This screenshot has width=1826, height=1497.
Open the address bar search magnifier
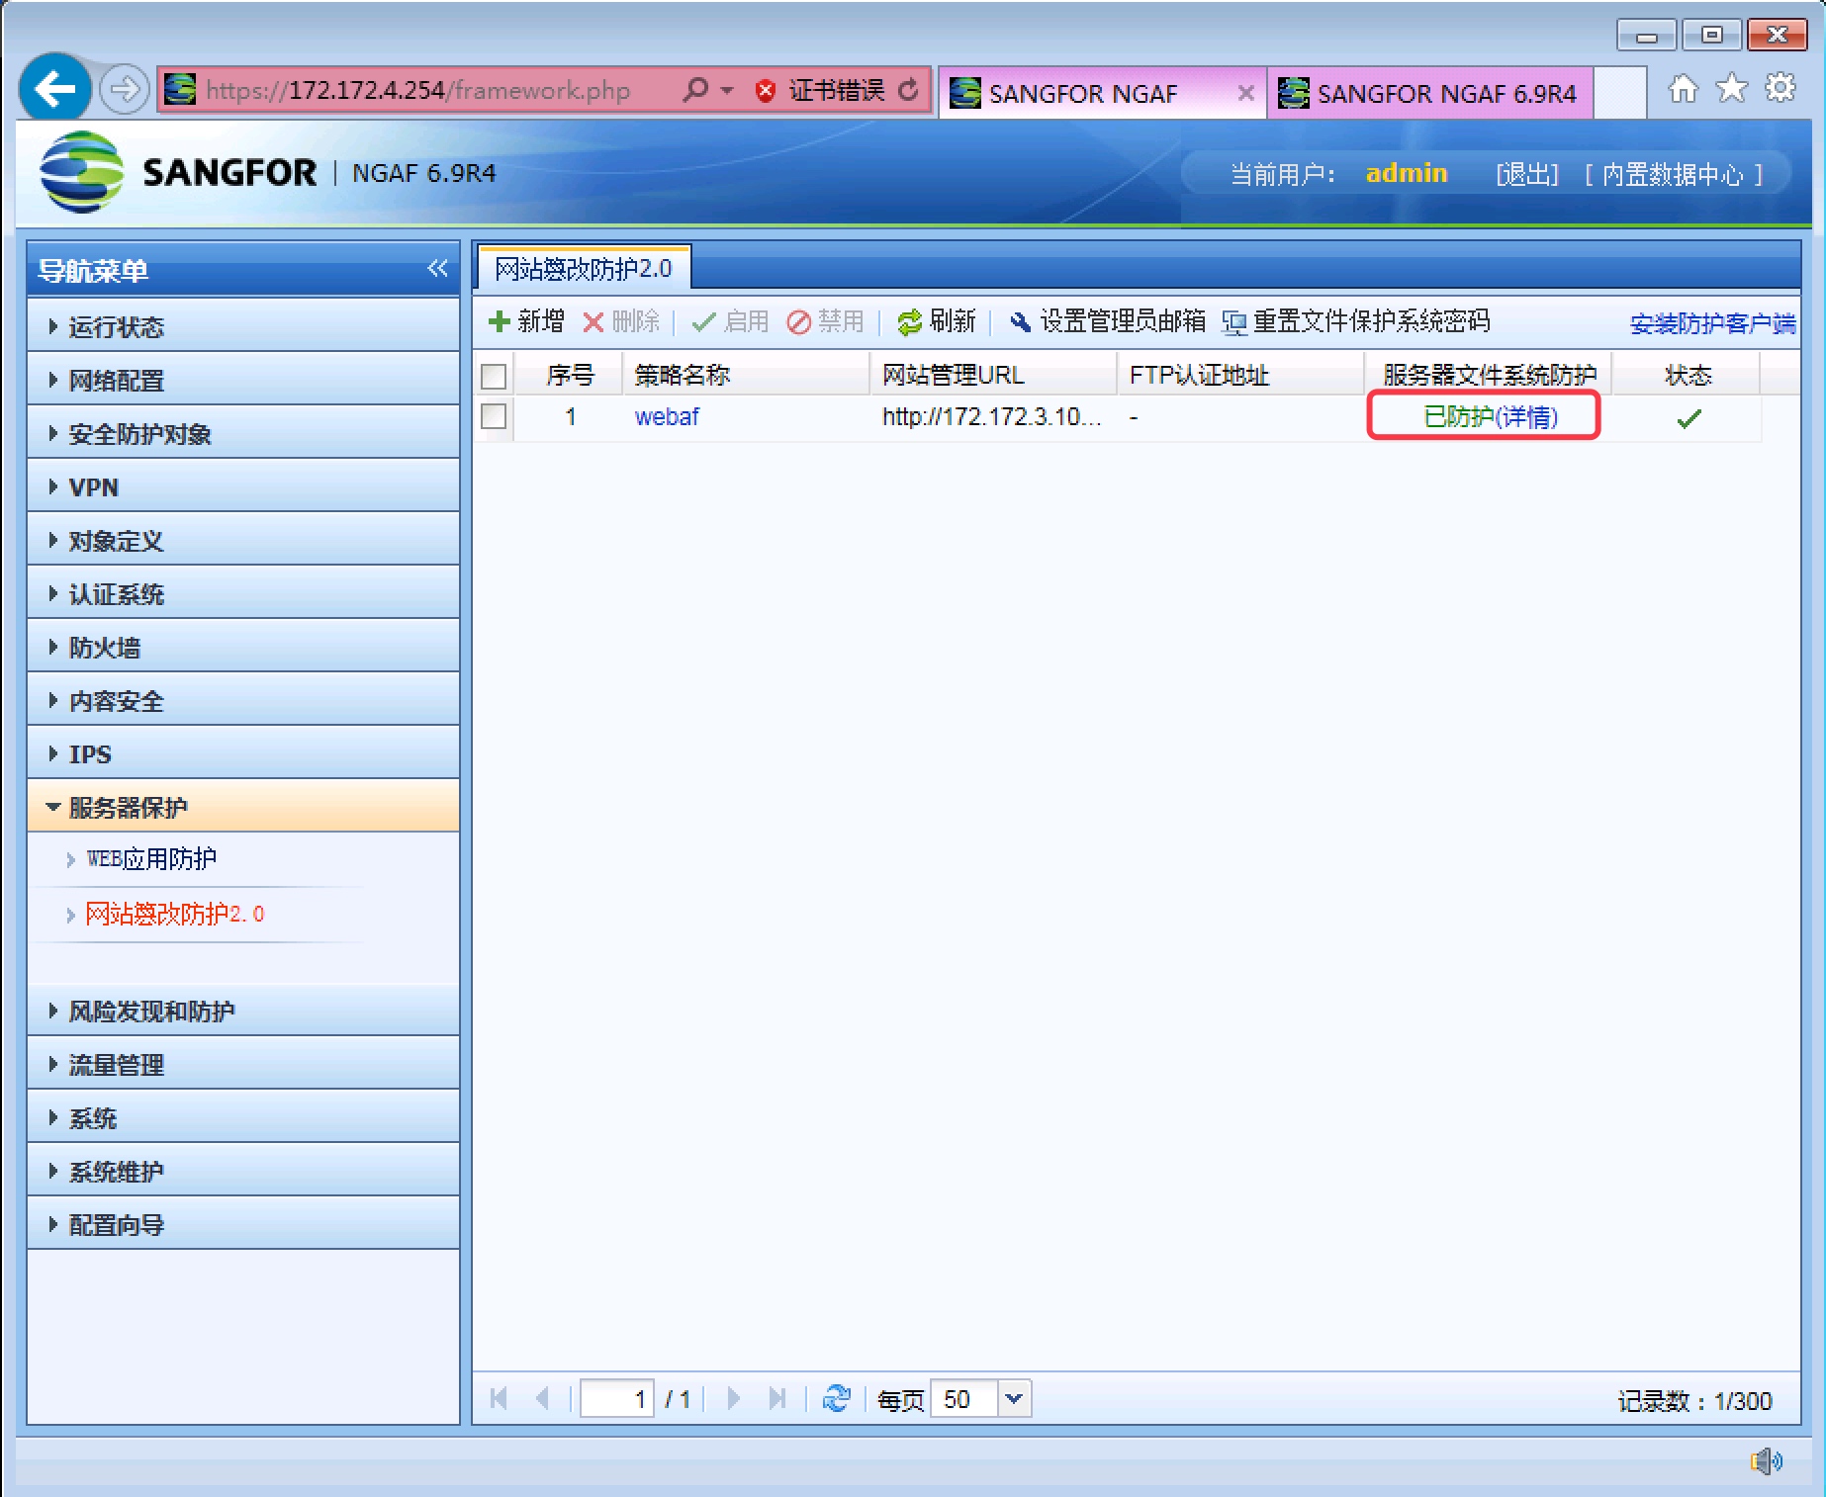coord(695,90)
